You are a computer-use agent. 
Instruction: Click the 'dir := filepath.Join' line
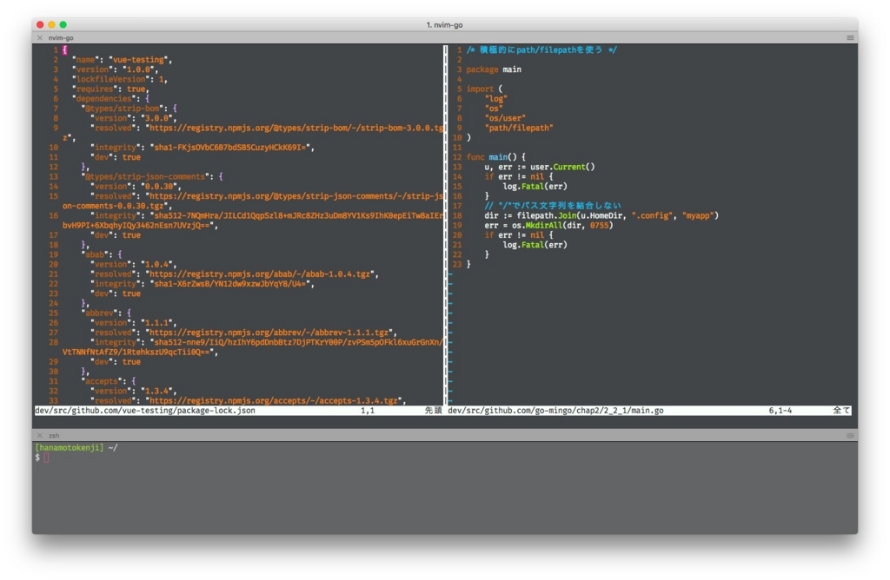point(601,215)
